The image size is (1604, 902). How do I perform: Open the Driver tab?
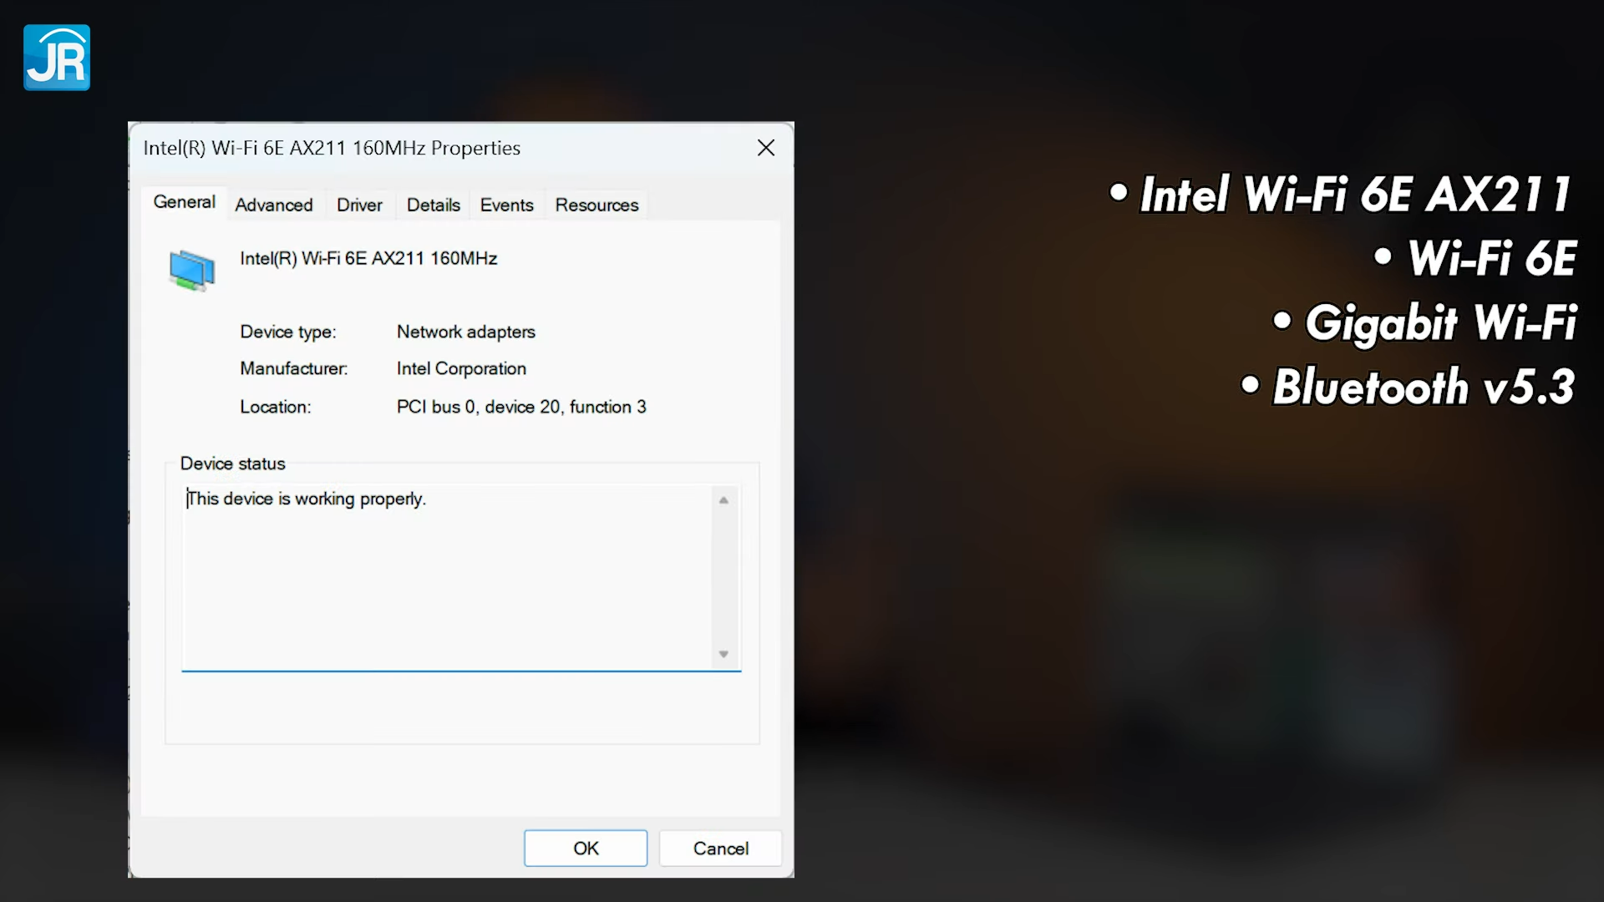click(359, 205)
